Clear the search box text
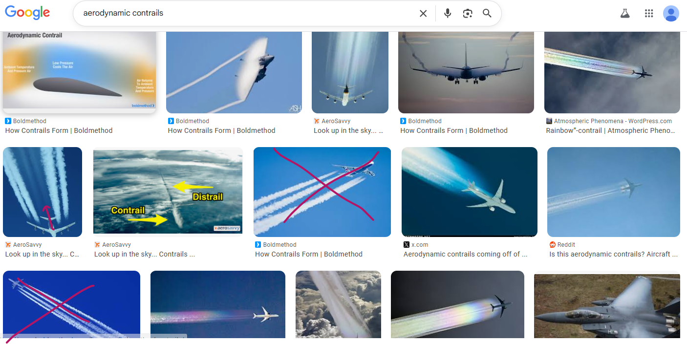 [x=423, y=13]
